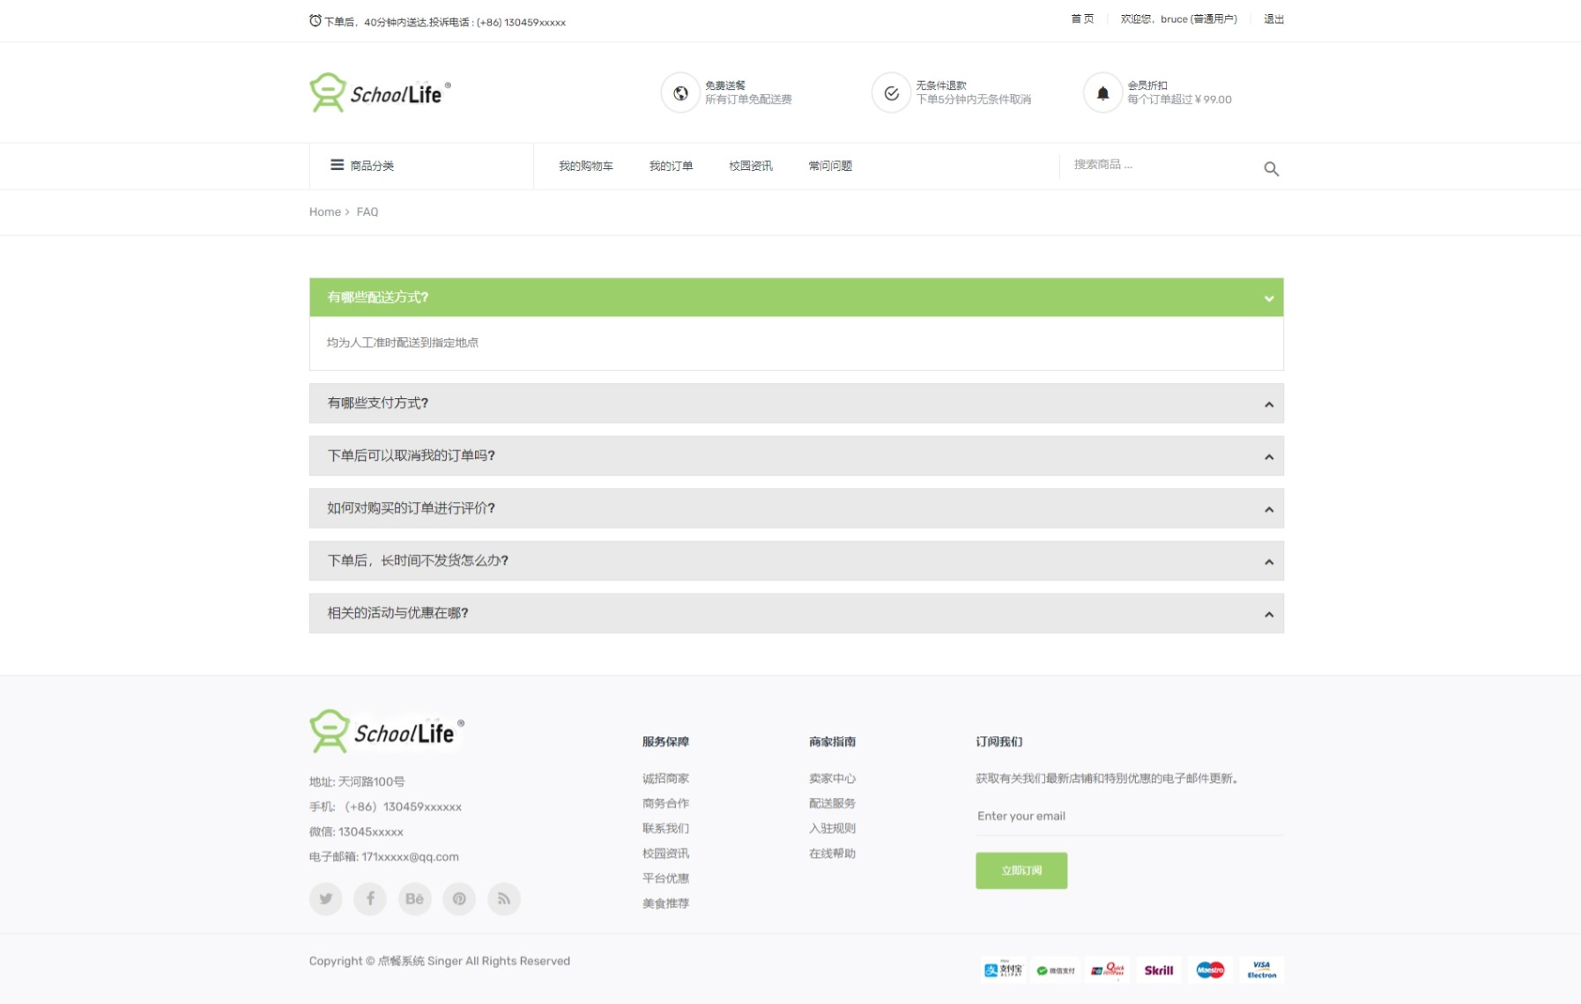Screen dimensions: 1581x1004
Task: Click the 均为人工准时配送到指定地点 answer text
Action: pyautogui.click(x=402, y=343)
